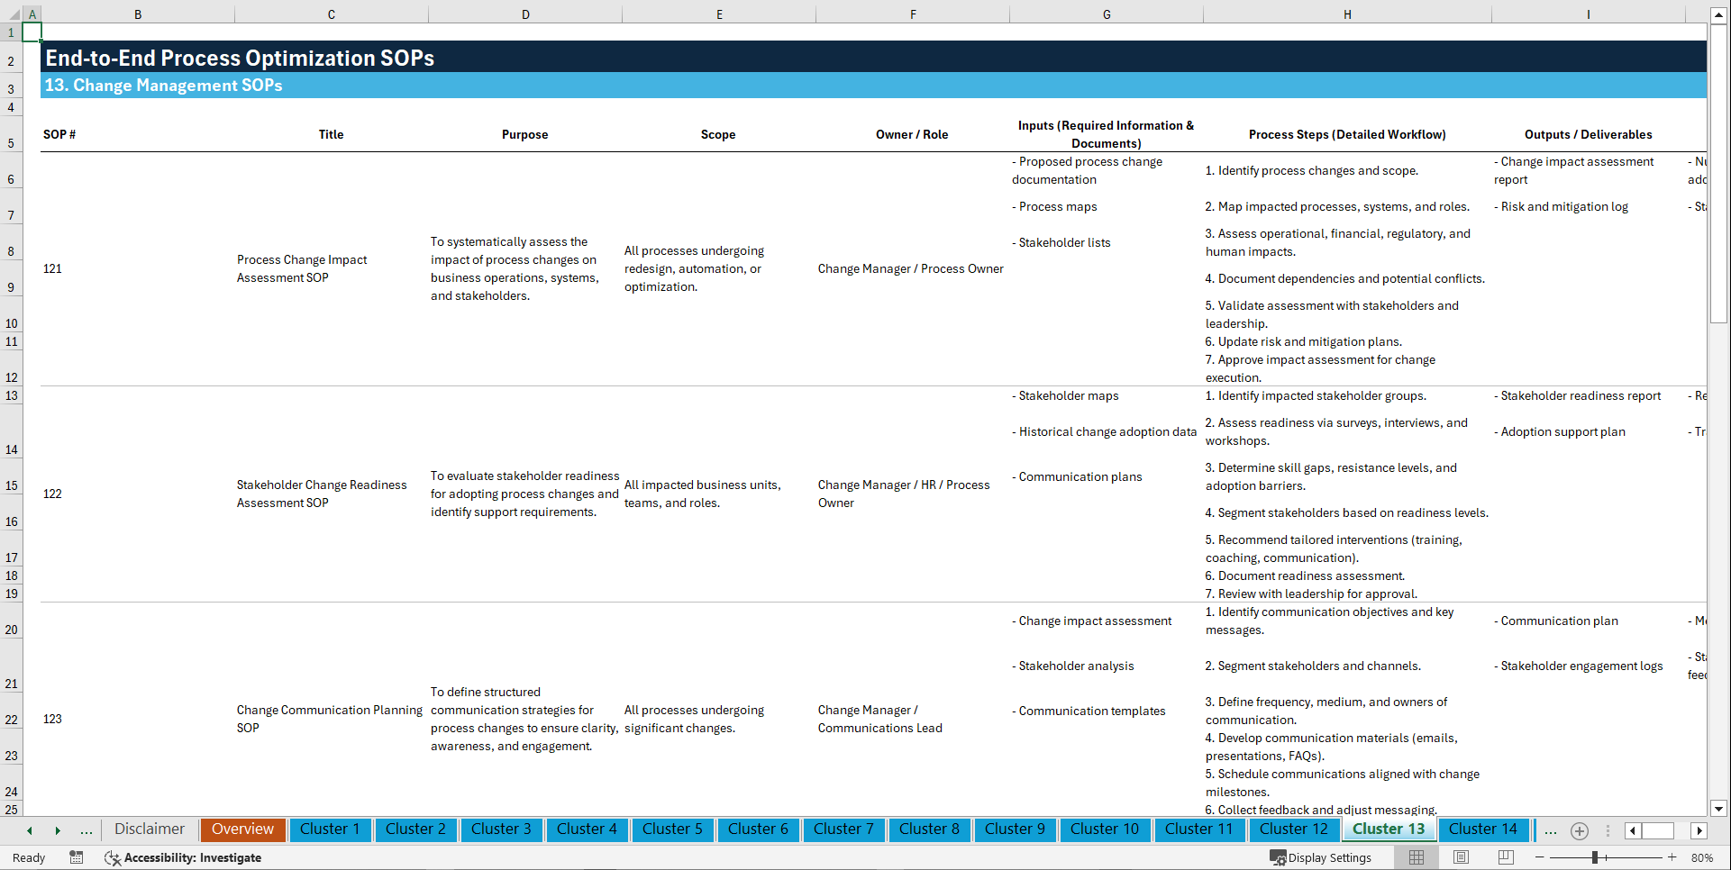Select the Disclaimer sheet tab
The width and height of the screenshot is (1731, 870).
(149, 829)
